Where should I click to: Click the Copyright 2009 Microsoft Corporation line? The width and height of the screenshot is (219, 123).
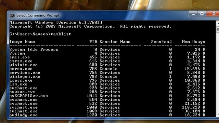[90, 26]
